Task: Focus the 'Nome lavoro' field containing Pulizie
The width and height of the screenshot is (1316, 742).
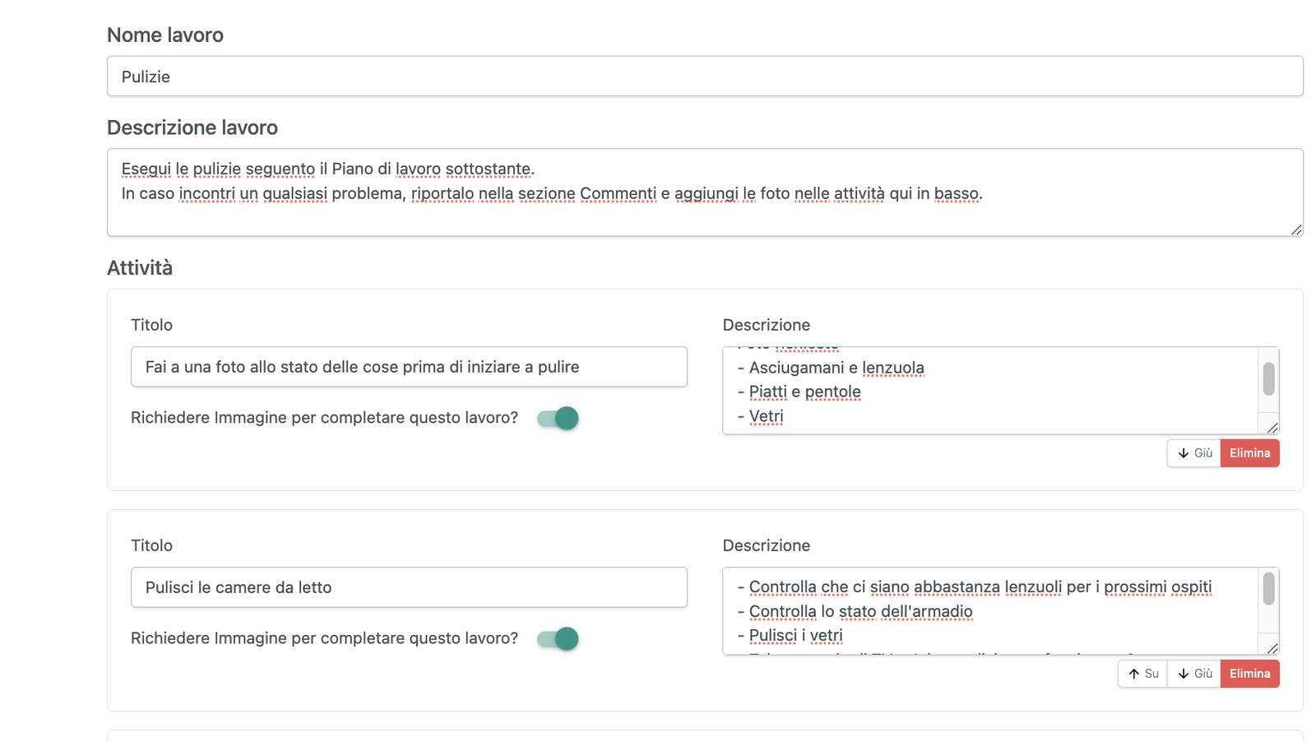Action: [x=704, y=77]
